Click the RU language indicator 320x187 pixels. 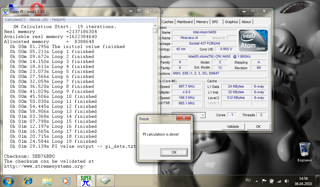(248, 180)
